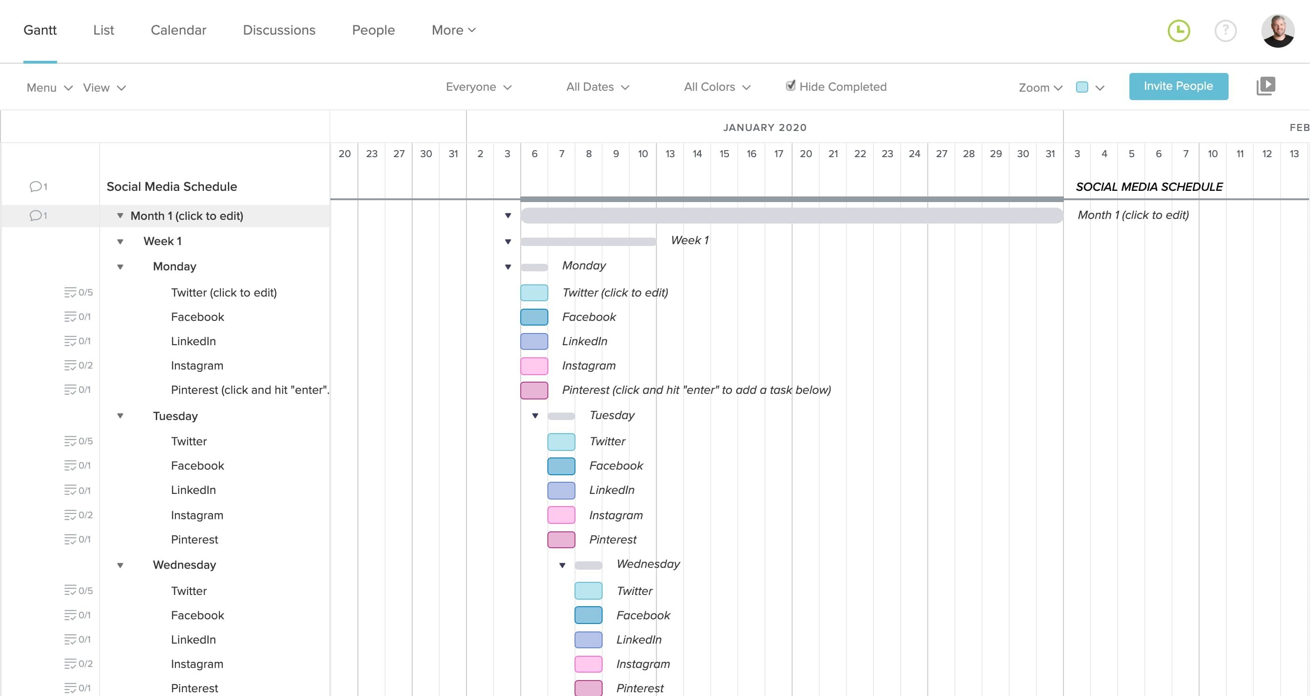The height and width of the screenshot is (696, 1310).
Task: Click the Gantt view tab
Action: tap(40, 30)
